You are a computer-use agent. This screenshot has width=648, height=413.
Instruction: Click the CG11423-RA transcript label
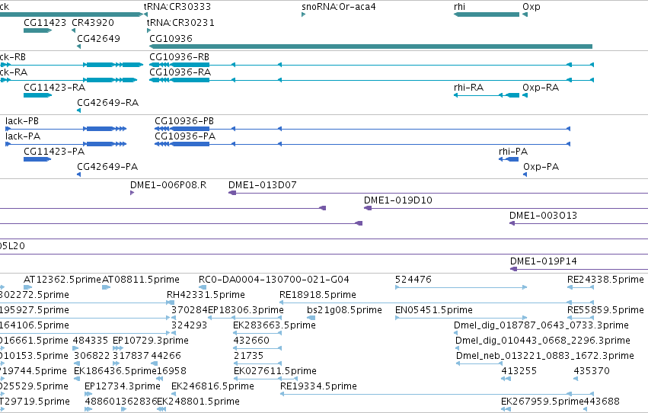[x=55, y=87]
